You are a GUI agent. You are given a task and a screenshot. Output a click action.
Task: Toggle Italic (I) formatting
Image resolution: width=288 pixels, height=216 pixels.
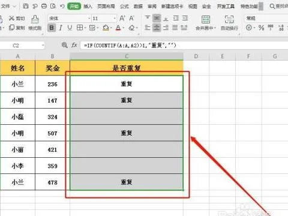tap(61, 28)
